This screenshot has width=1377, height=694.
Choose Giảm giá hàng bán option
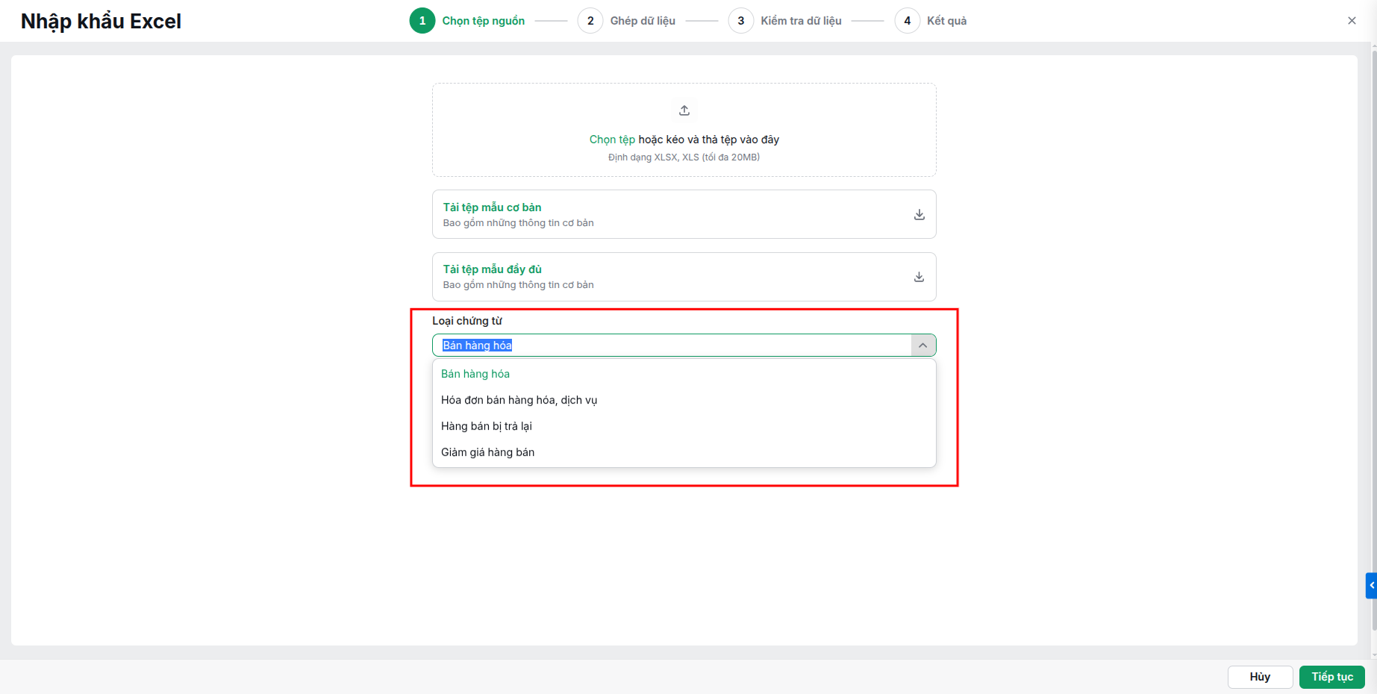click(x=684, y=452)
